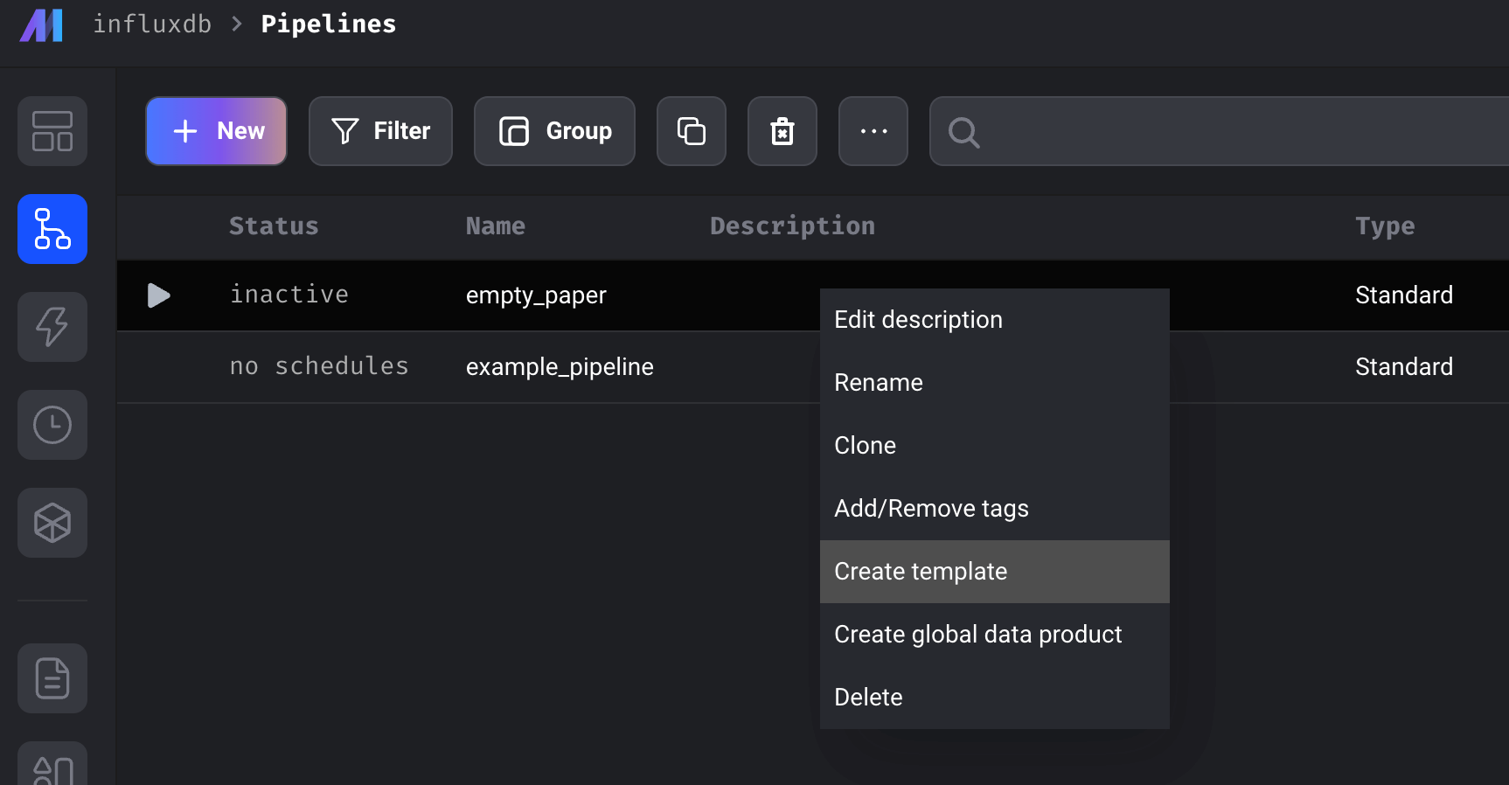
Task: Go to influxdb breadcrumb link
Action: [x=152, y=24]
